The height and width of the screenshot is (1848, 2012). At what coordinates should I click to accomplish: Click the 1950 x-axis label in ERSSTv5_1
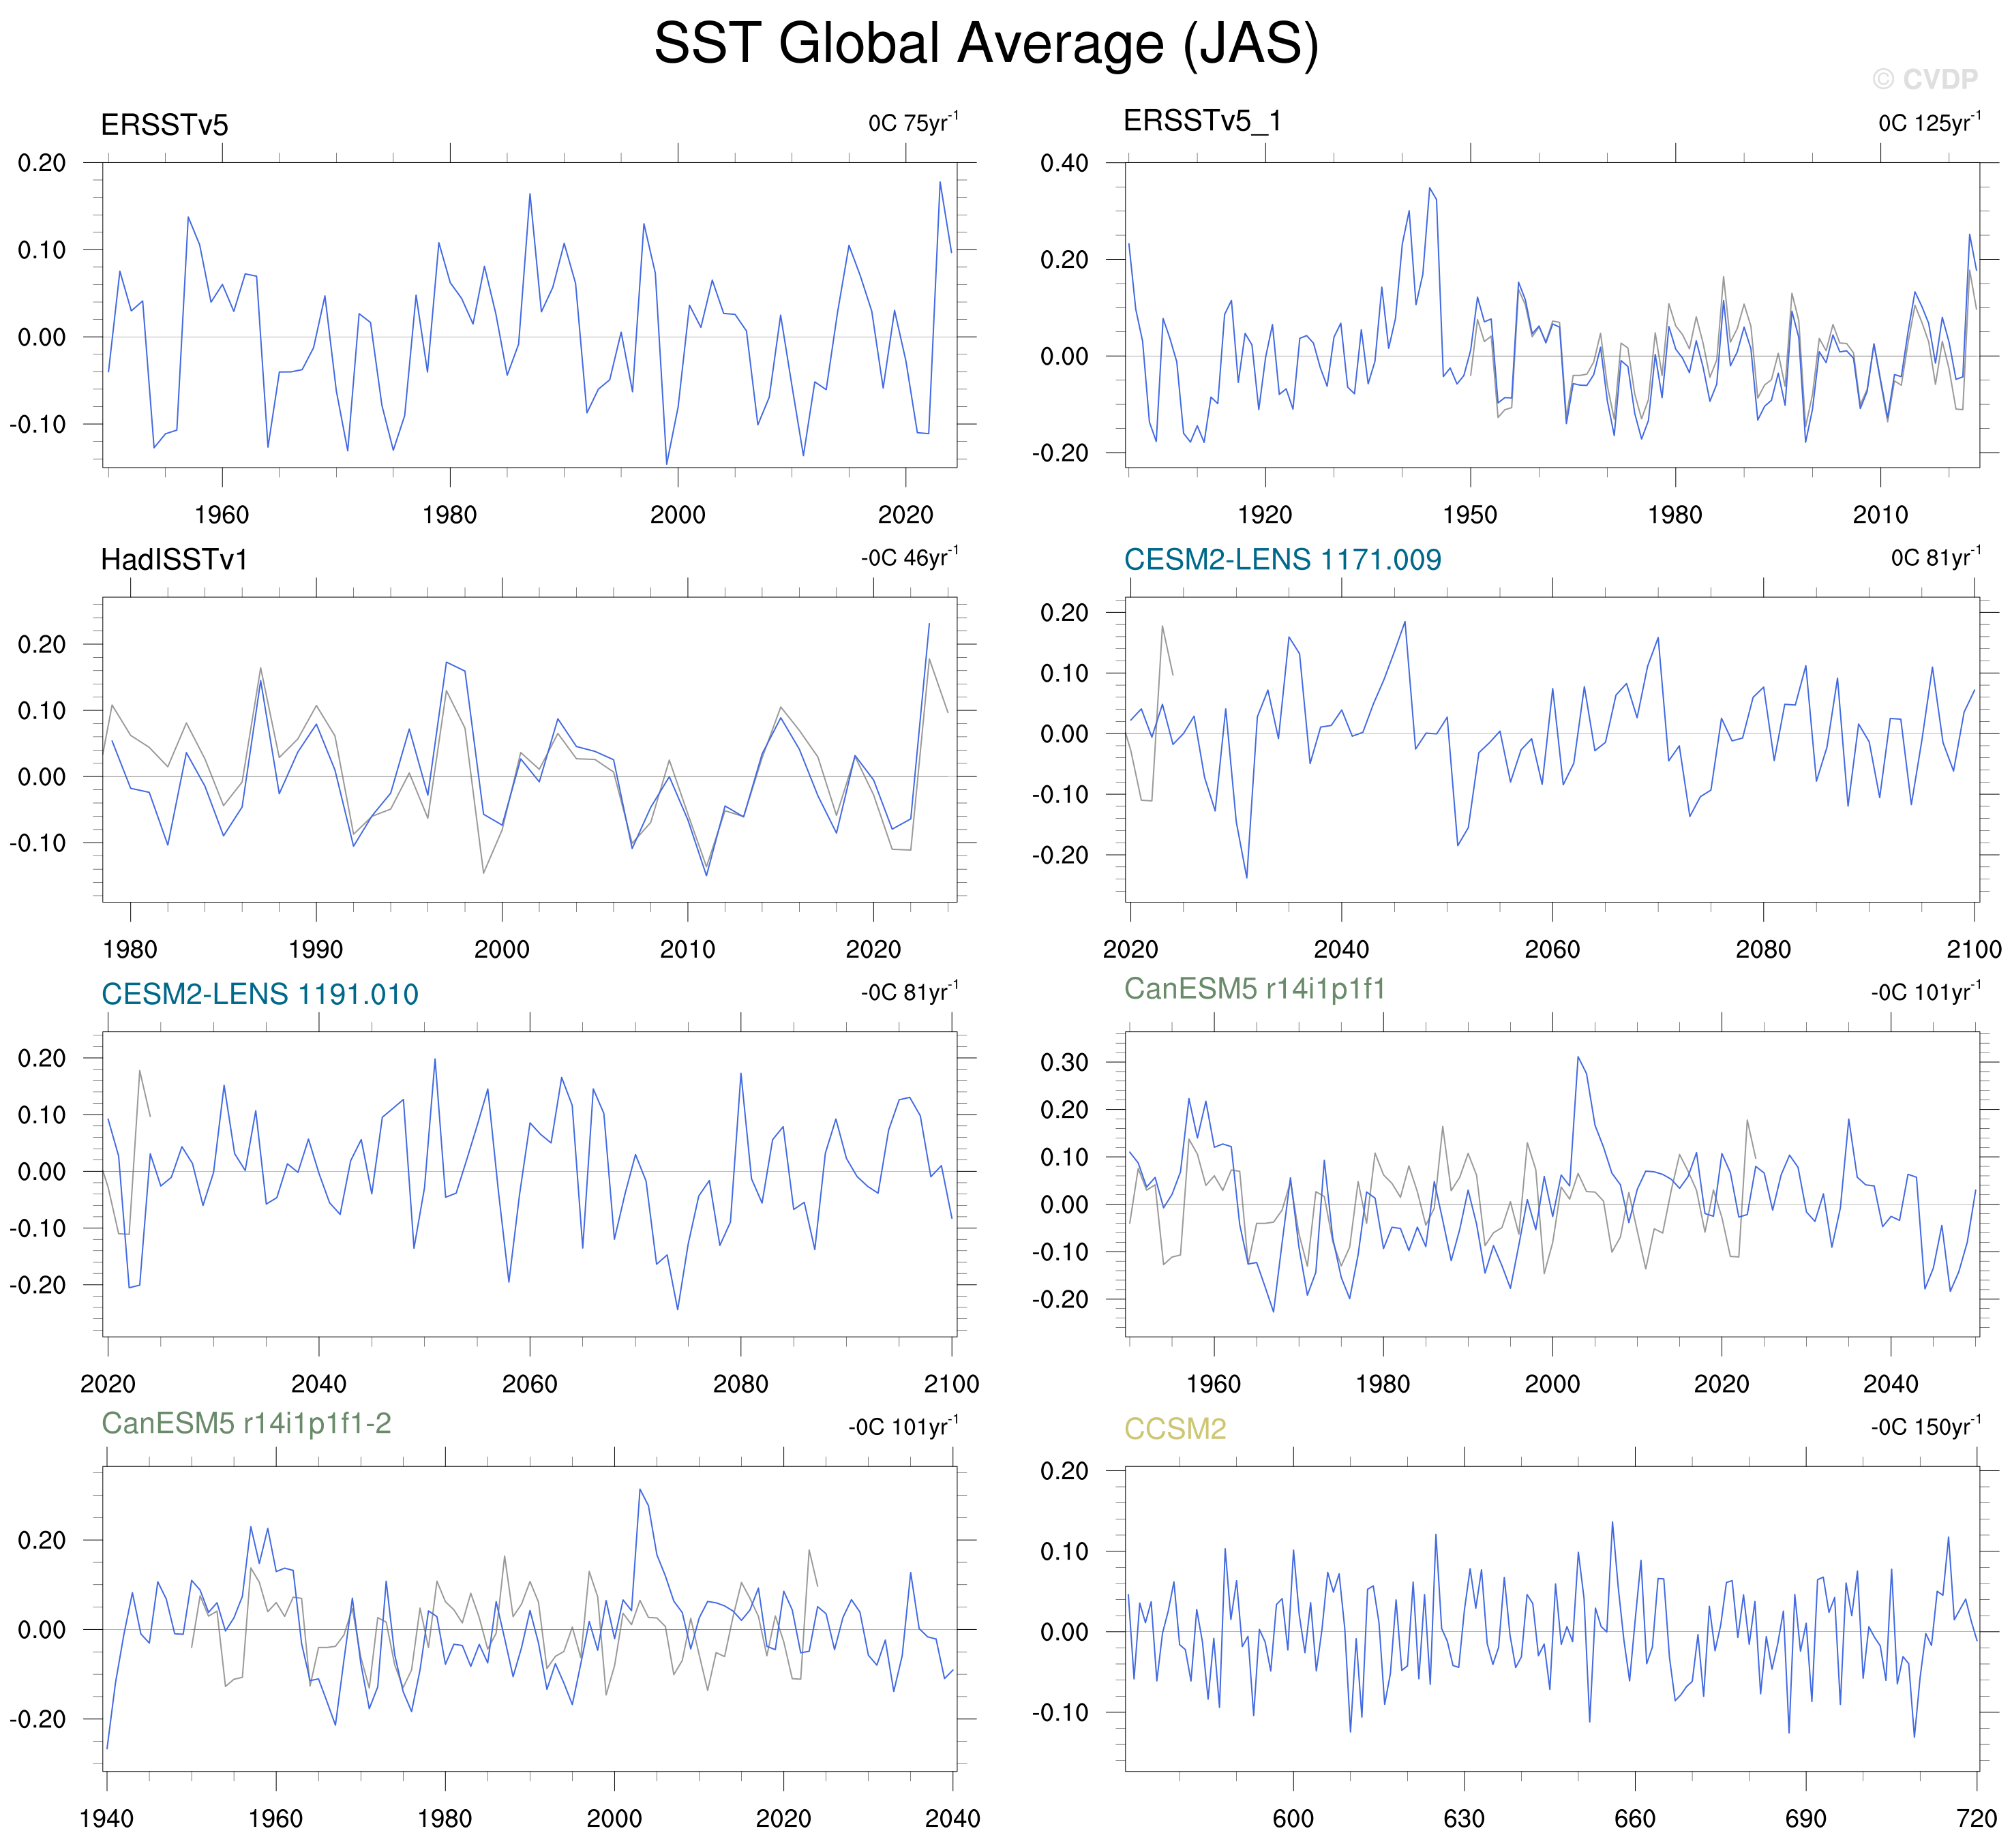(x=1470, y=515)
